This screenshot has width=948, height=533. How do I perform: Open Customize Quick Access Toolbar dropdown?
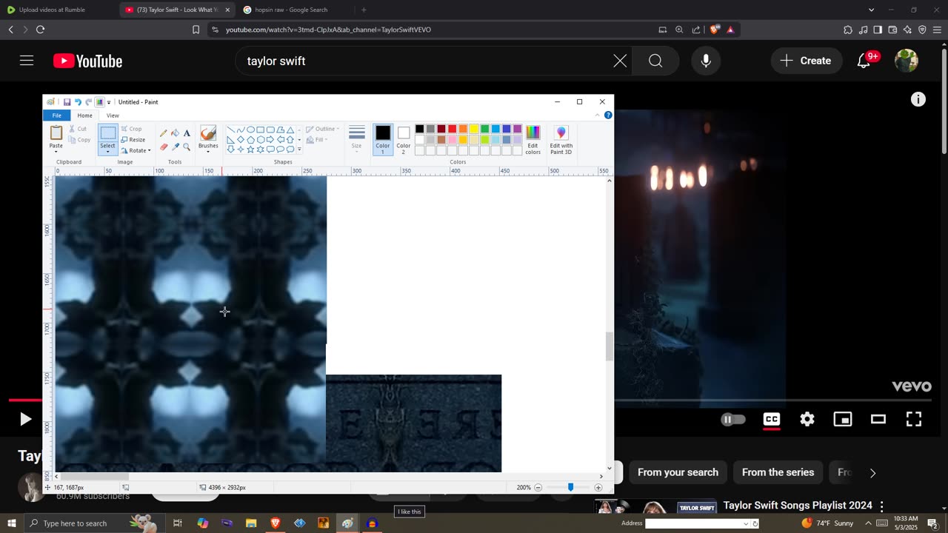click(x=109, y=102)
